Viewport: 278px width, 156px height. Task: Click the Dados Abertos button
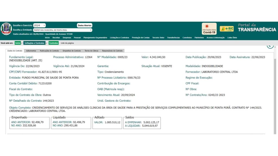click(85, 25)
